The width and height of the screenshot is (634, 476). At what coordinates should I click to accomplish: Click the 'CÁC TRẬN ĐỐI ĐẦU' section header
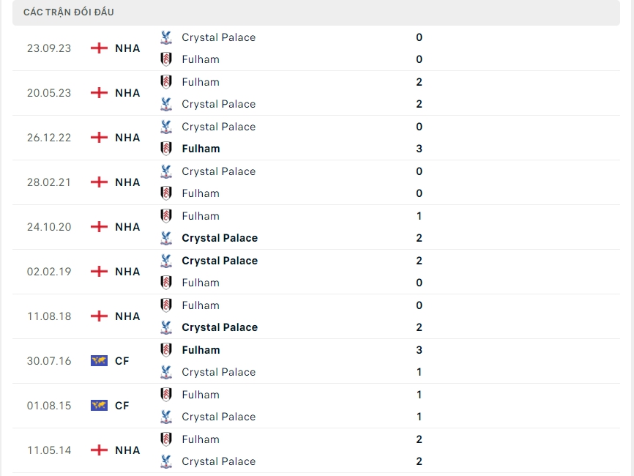pos(69,12)
